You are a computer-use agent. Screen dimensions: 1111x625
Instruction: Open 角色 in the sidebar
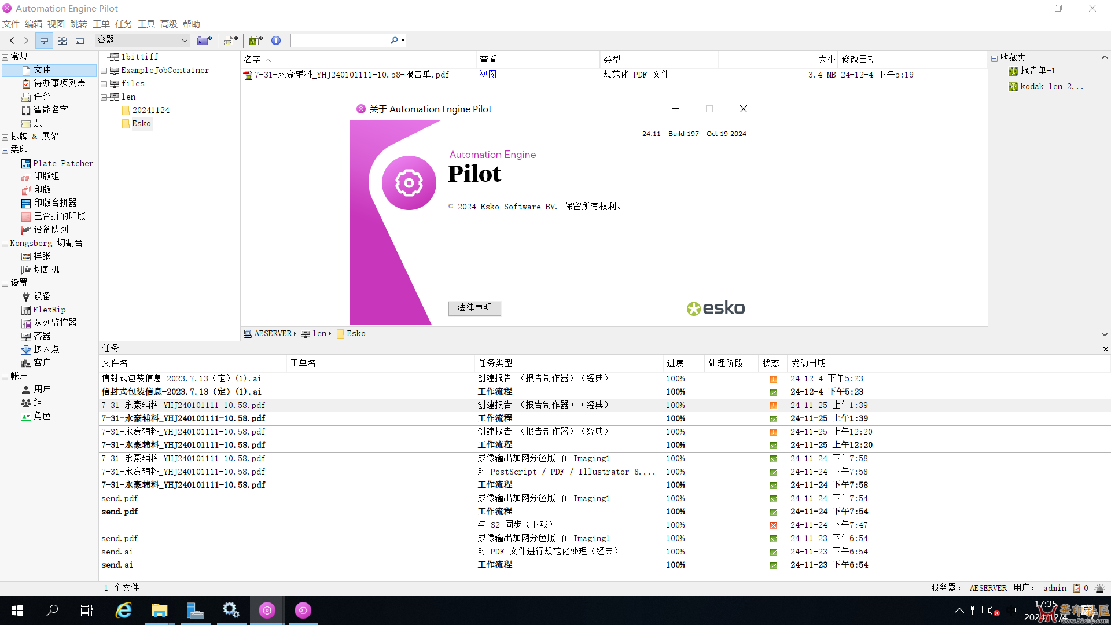click(36, 416)
